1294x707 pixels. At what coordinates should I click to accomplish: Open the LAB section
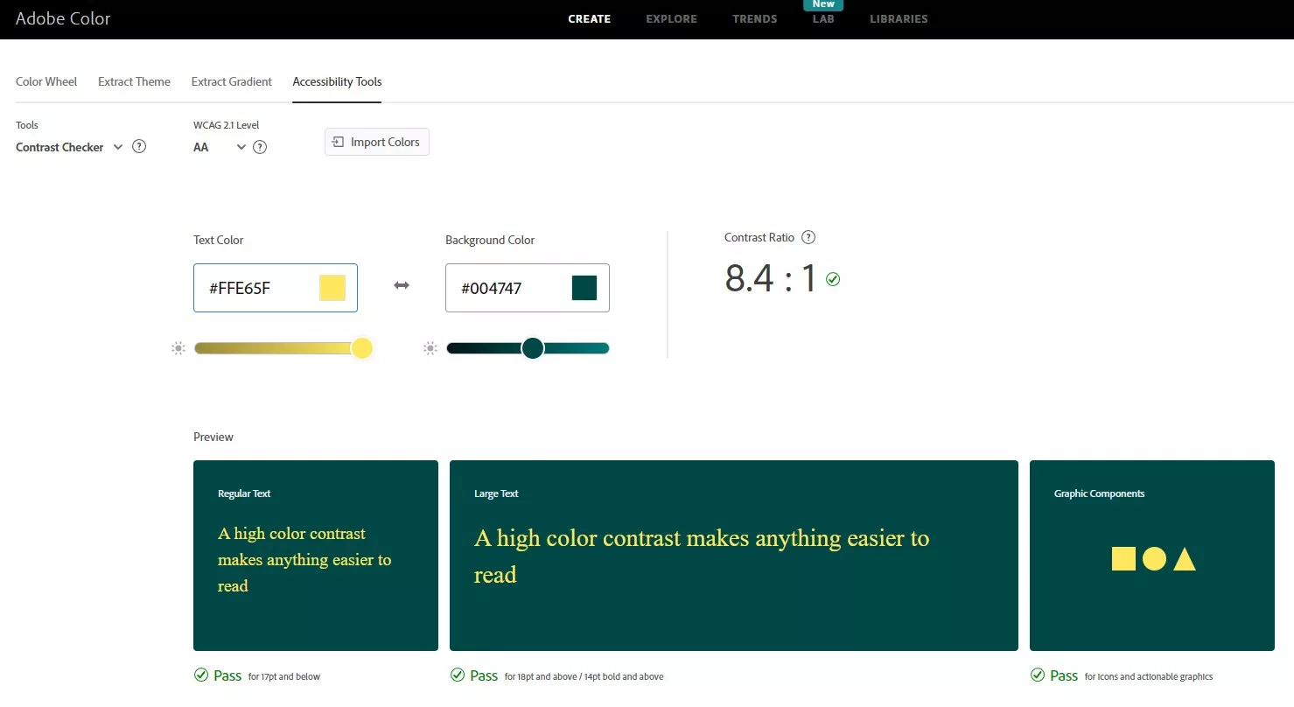(823, 18)
